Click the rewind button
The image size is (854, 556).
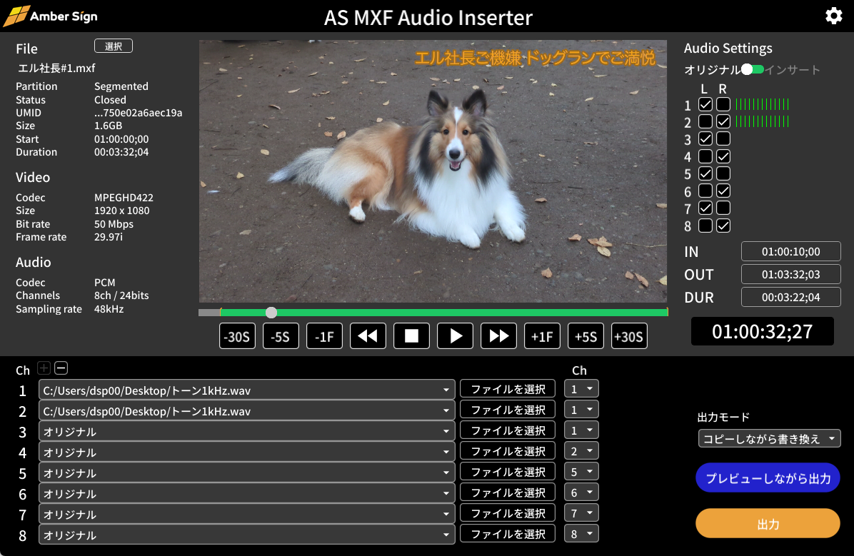[368, 336]
